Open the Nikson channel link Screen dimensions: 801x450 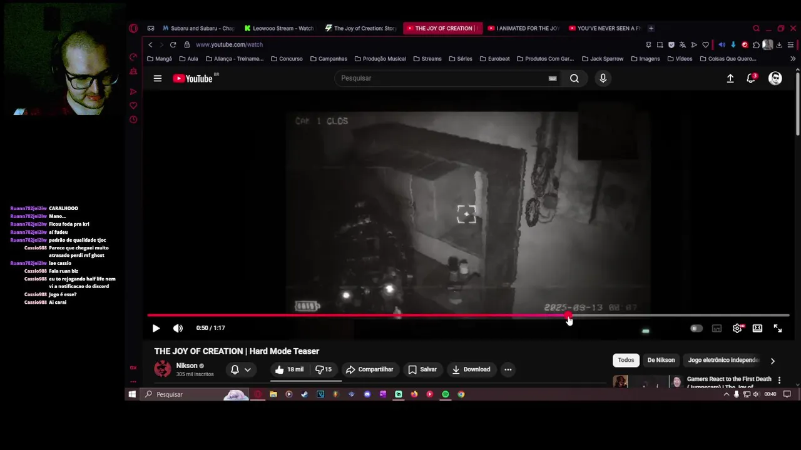point(186,366)
